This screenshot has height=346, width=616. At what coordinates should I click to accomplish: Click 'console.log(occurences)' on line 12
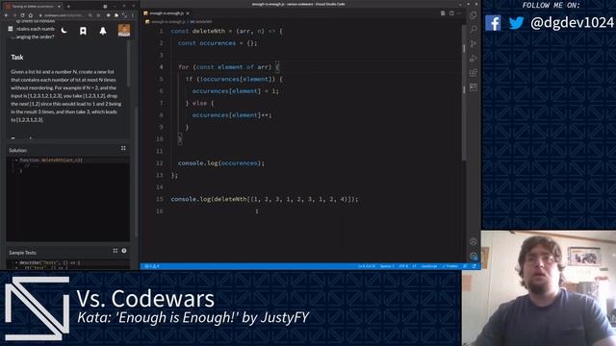(221, 163)
